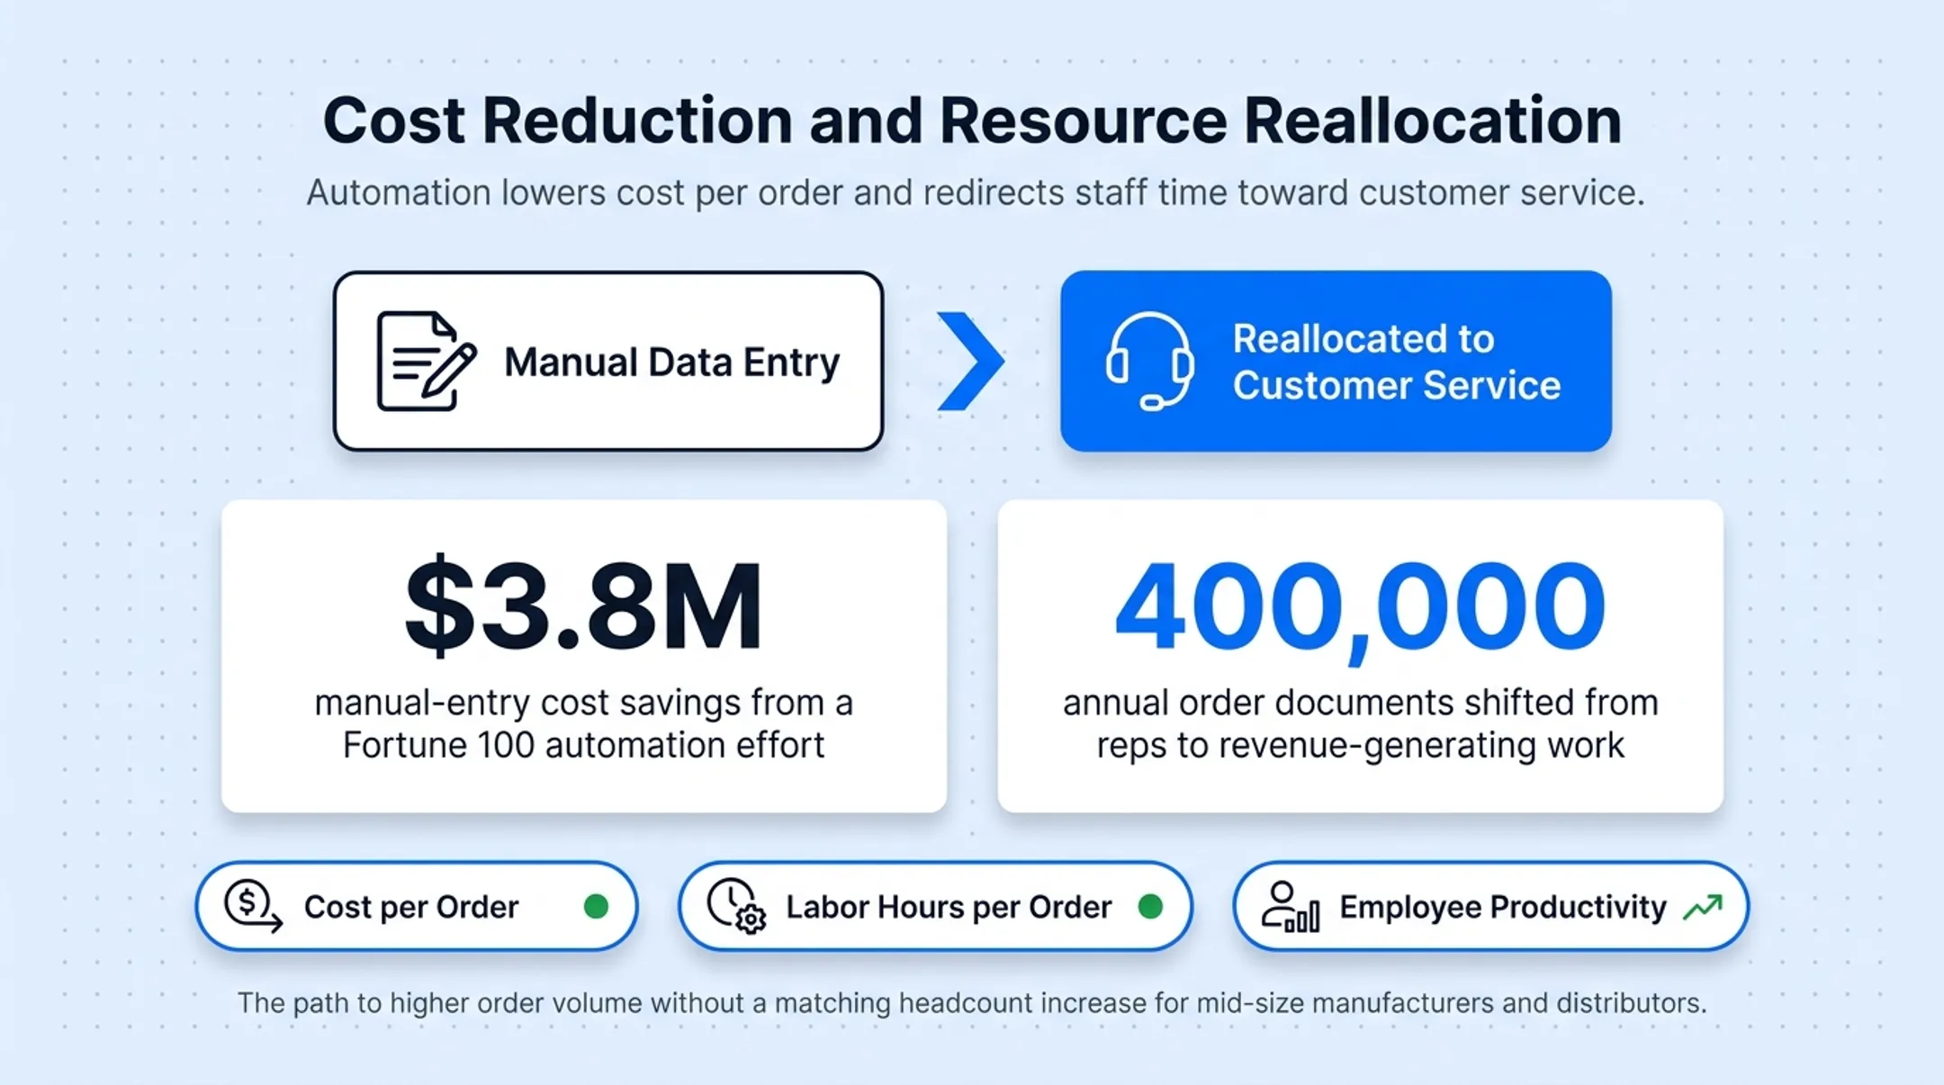Click 'manual-entry cost savings from a' text
This screenshot has width=1944, height=1085.
(x=583, y=703)
